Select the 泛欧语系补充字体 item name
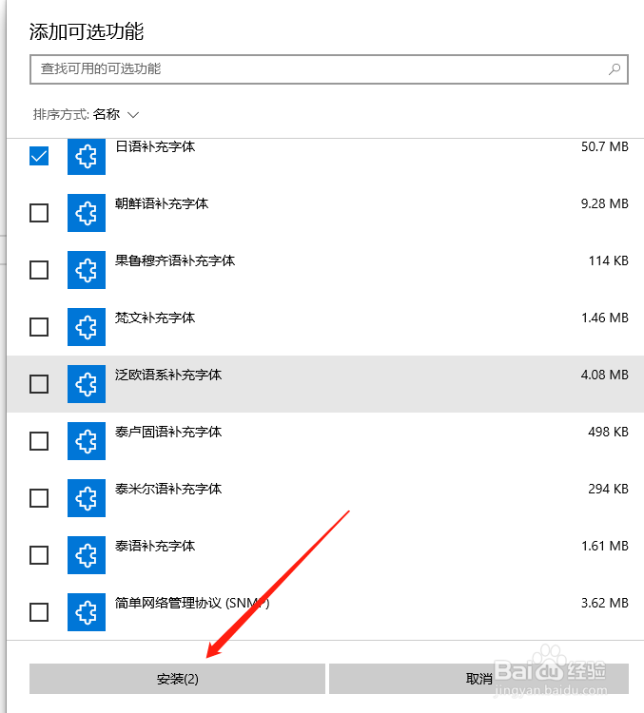644x713 pixels. 168,375
